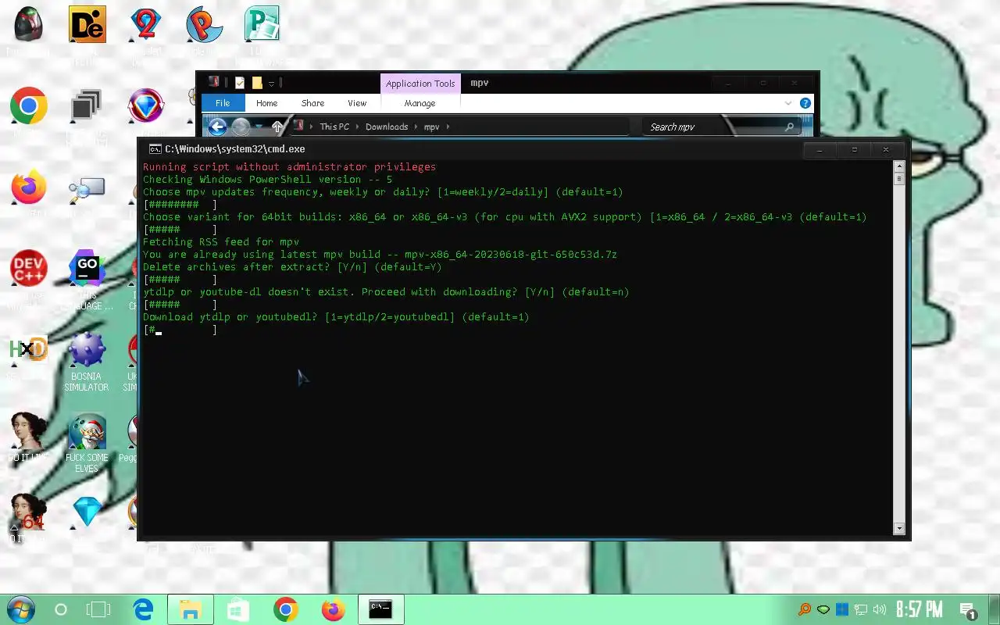This screenshot has height=625, width=1000.
Task: Open Task View on the taskbar
Action: (x=98, y=609)
